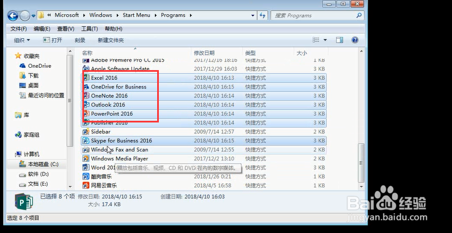
Task: Click the Microsoft breadcrumb in address bar
Action: pos(67,15)
